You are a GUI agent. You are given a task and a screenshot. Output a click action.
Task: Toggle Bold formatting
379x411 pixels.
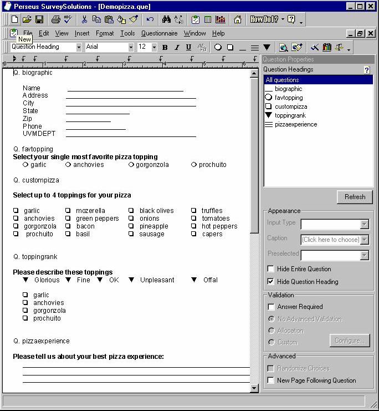(165, 48)
